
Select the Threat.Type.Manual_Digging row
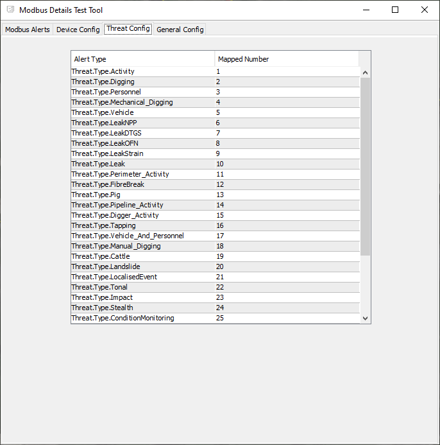point(216,246)
